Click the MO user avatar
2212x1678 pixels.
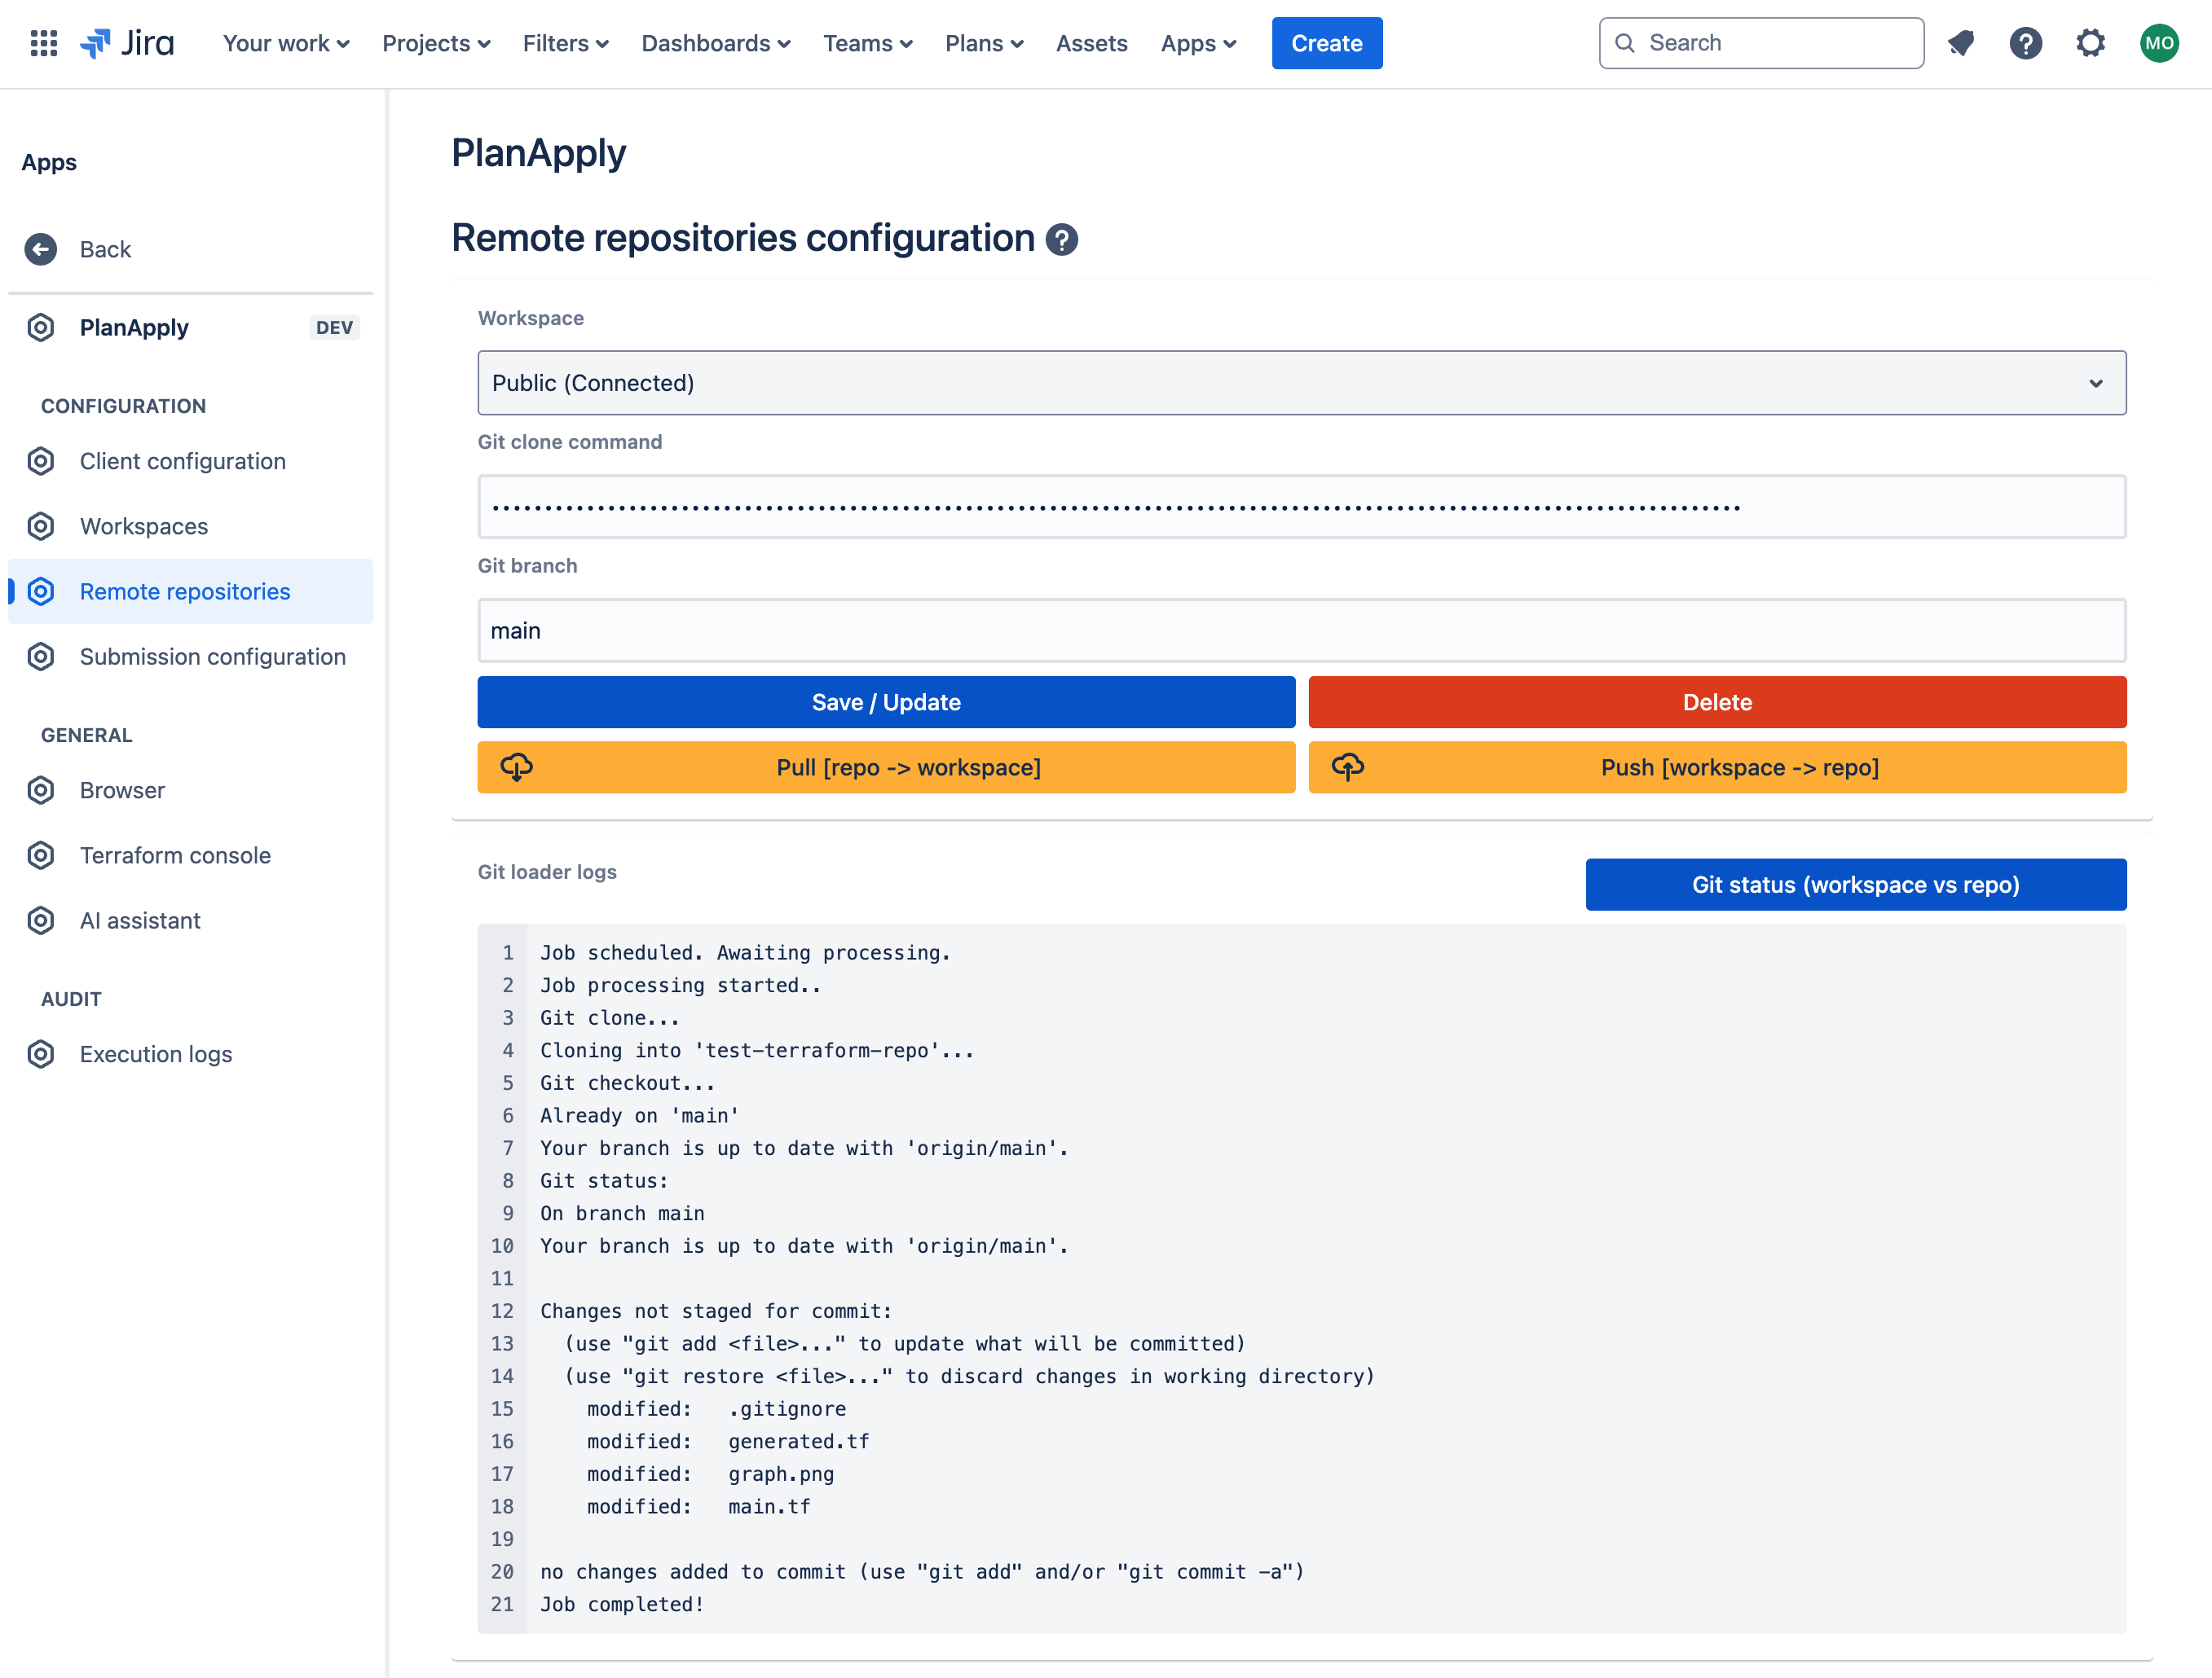2159,43
